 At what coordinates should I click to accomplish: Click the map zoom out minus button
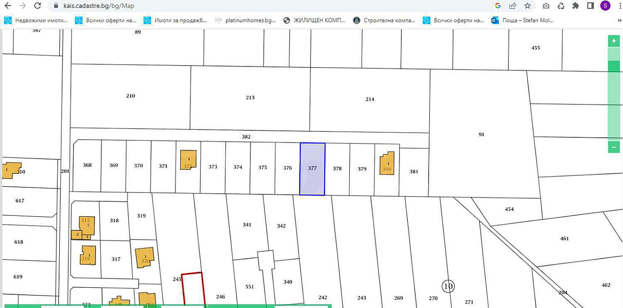(613, 147)
